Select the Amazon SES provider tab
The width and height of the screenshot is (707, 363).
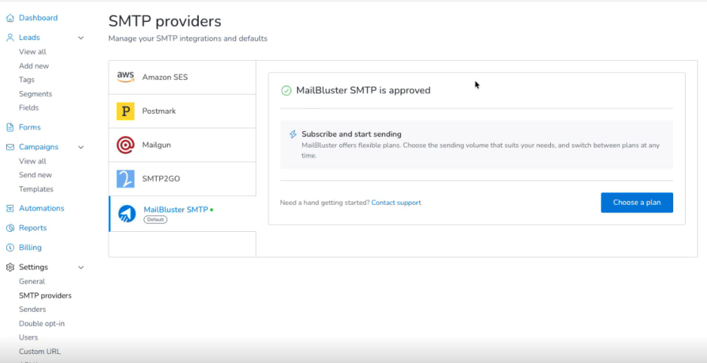182,77
